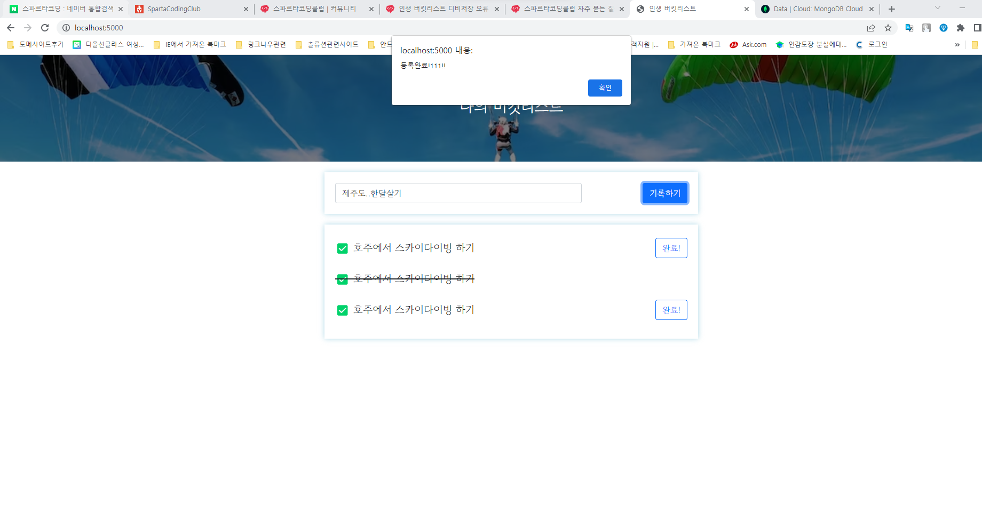Open the 디올선글라스 bookmark
This screenshot has height=528, width=982.
(x=108, y=45)
